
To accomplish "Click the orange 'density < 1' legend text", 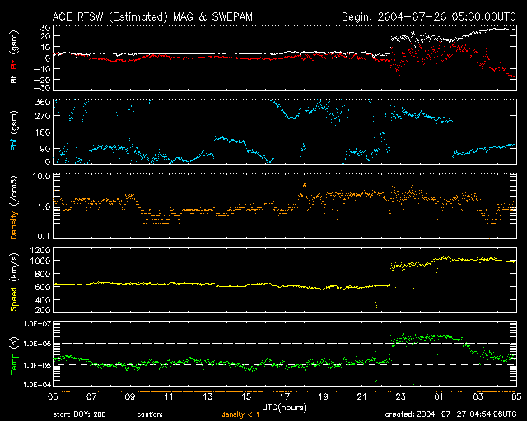I will tap(240, 415).
